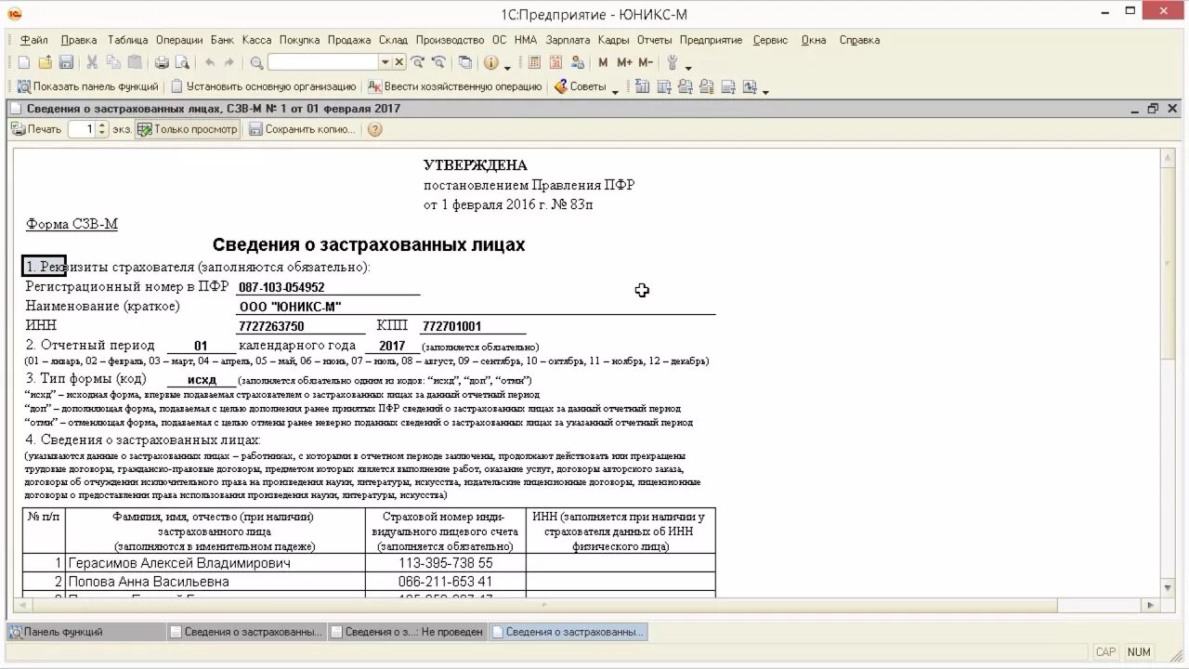1189x669 pixels.
Task: Expand dropdown arrow next to wrench icon
Action: (x=688, y=66)
